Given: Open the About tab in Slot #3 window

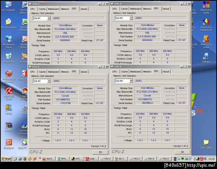Looking at the screenshot, I should (166, 9).
